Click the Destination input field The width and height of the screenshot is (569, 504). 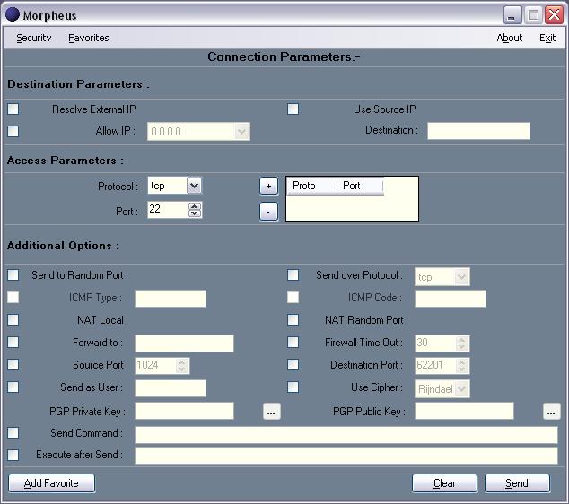click(x=478, y=131)
